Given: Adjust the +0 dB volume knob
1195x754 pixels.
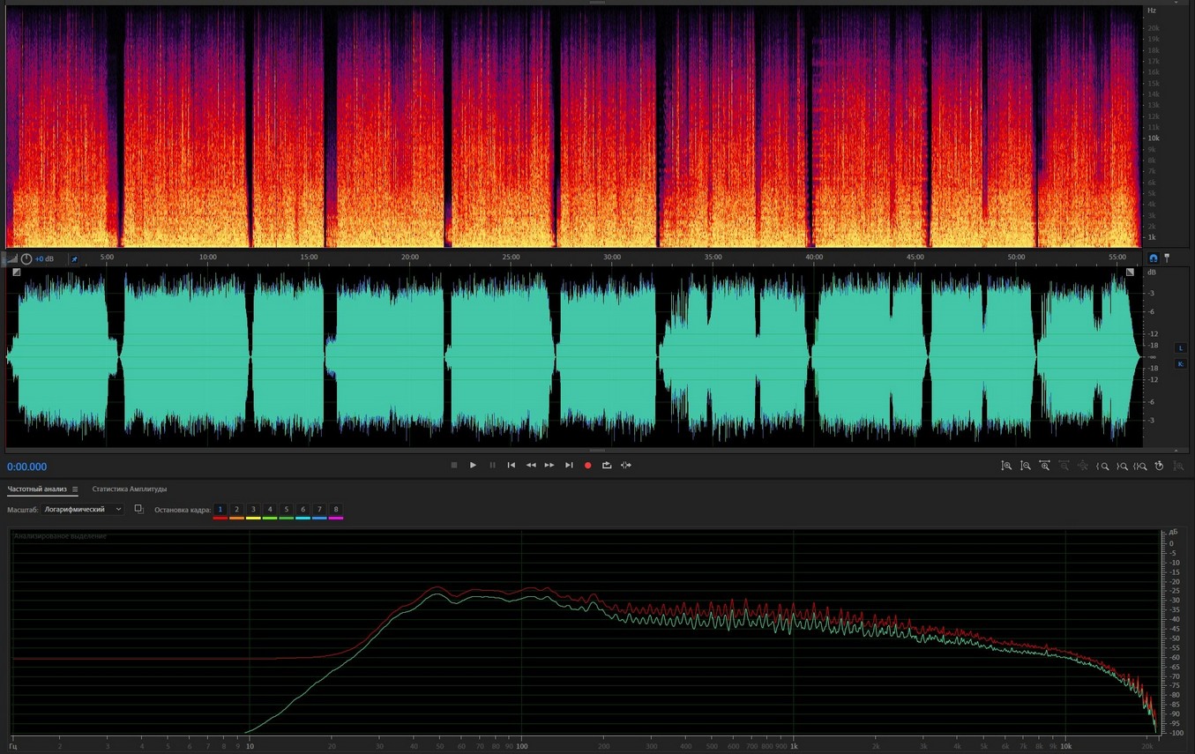Looking at the screenshot, I should pyautogui.click(x=26, y=259).
